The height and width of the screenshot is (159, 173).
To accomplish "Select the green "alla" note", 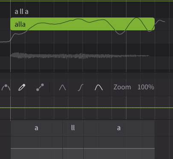I will [x=82, y=24].
